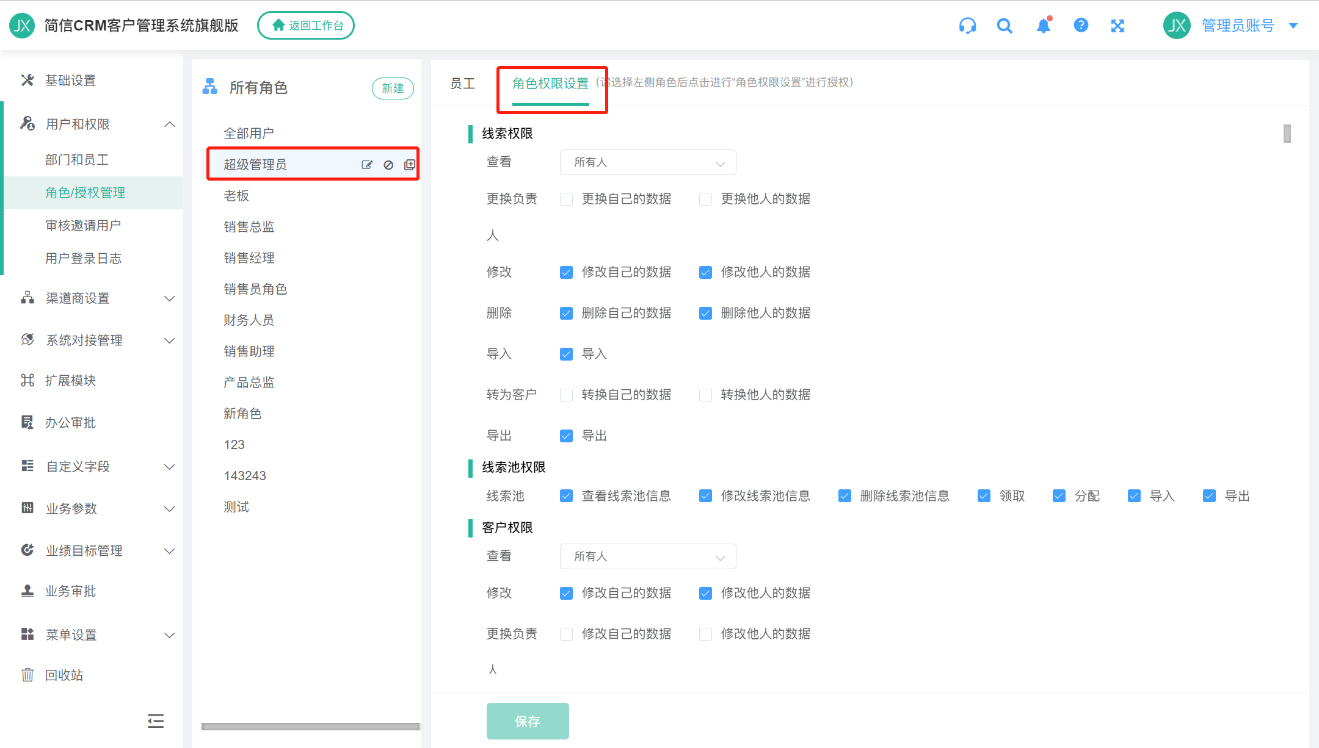The width and height of the screenshot is (1319, 748).
Task: Click the customer service headset icon
Action: [x=967, y=26]
